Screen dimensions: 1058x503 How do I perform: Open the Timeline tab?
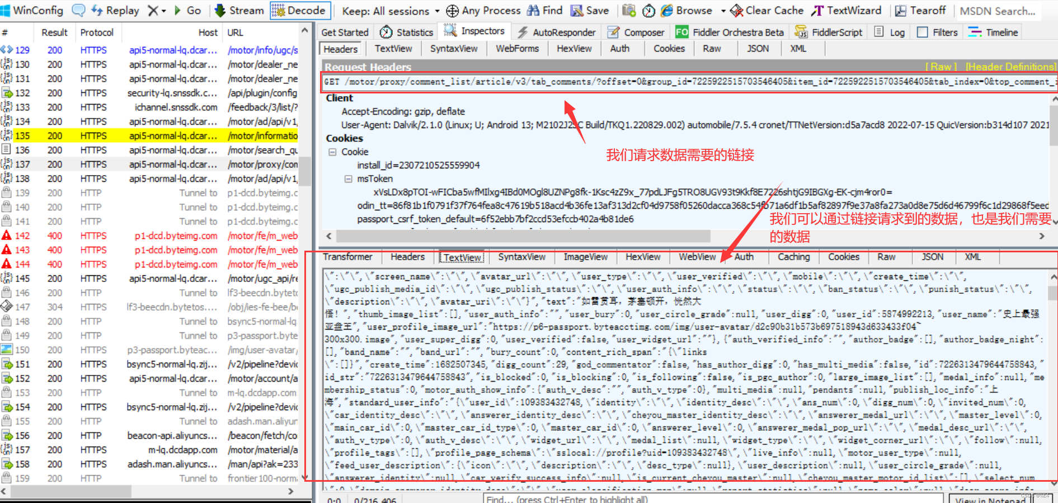pos(994,32)
